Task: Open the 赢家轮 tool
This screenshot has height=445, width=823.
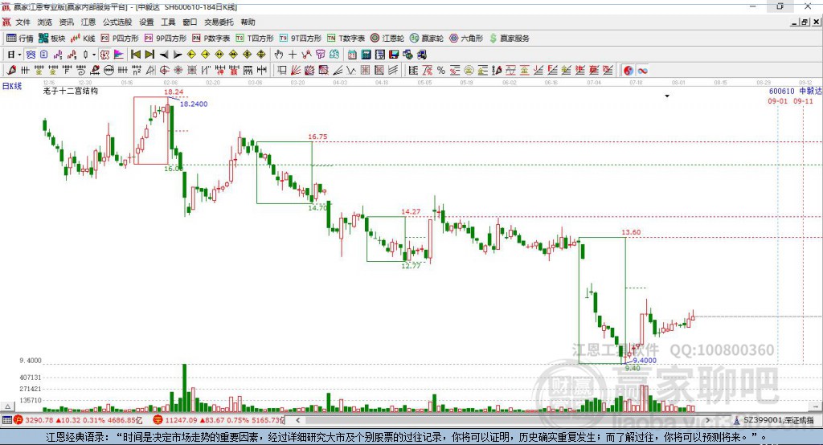Action: tap(427, 39)
